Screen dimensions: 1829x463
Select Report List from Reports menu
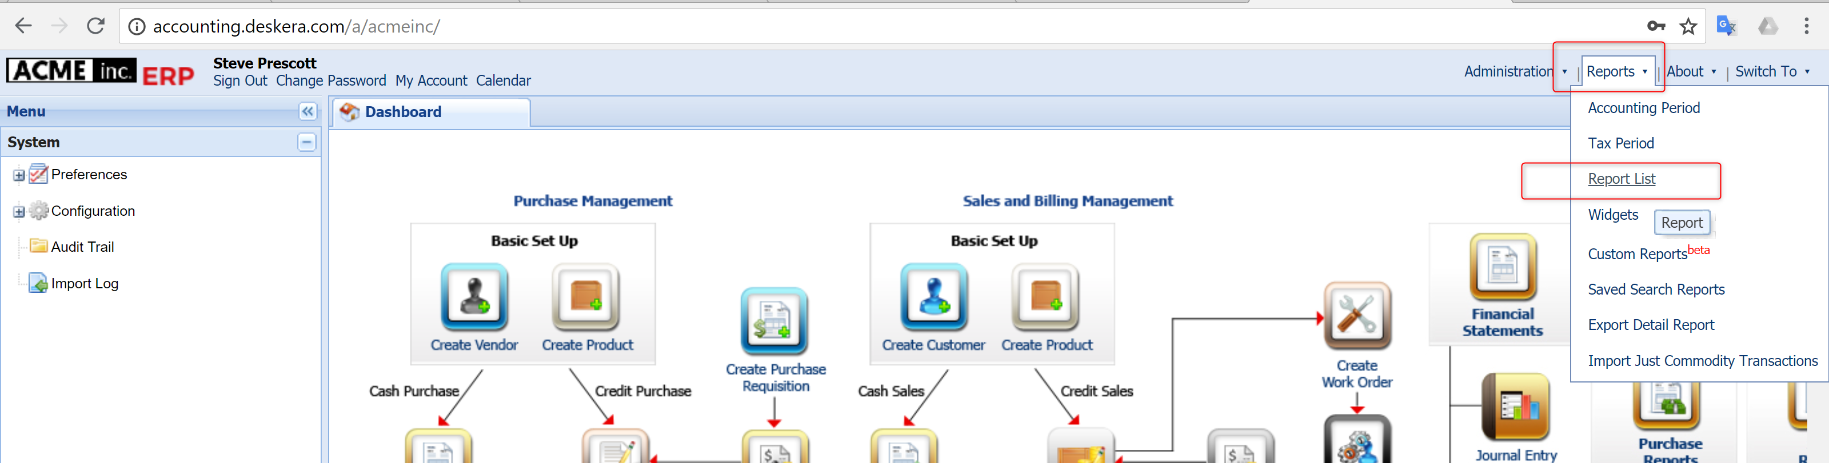tap(1621, 179)
